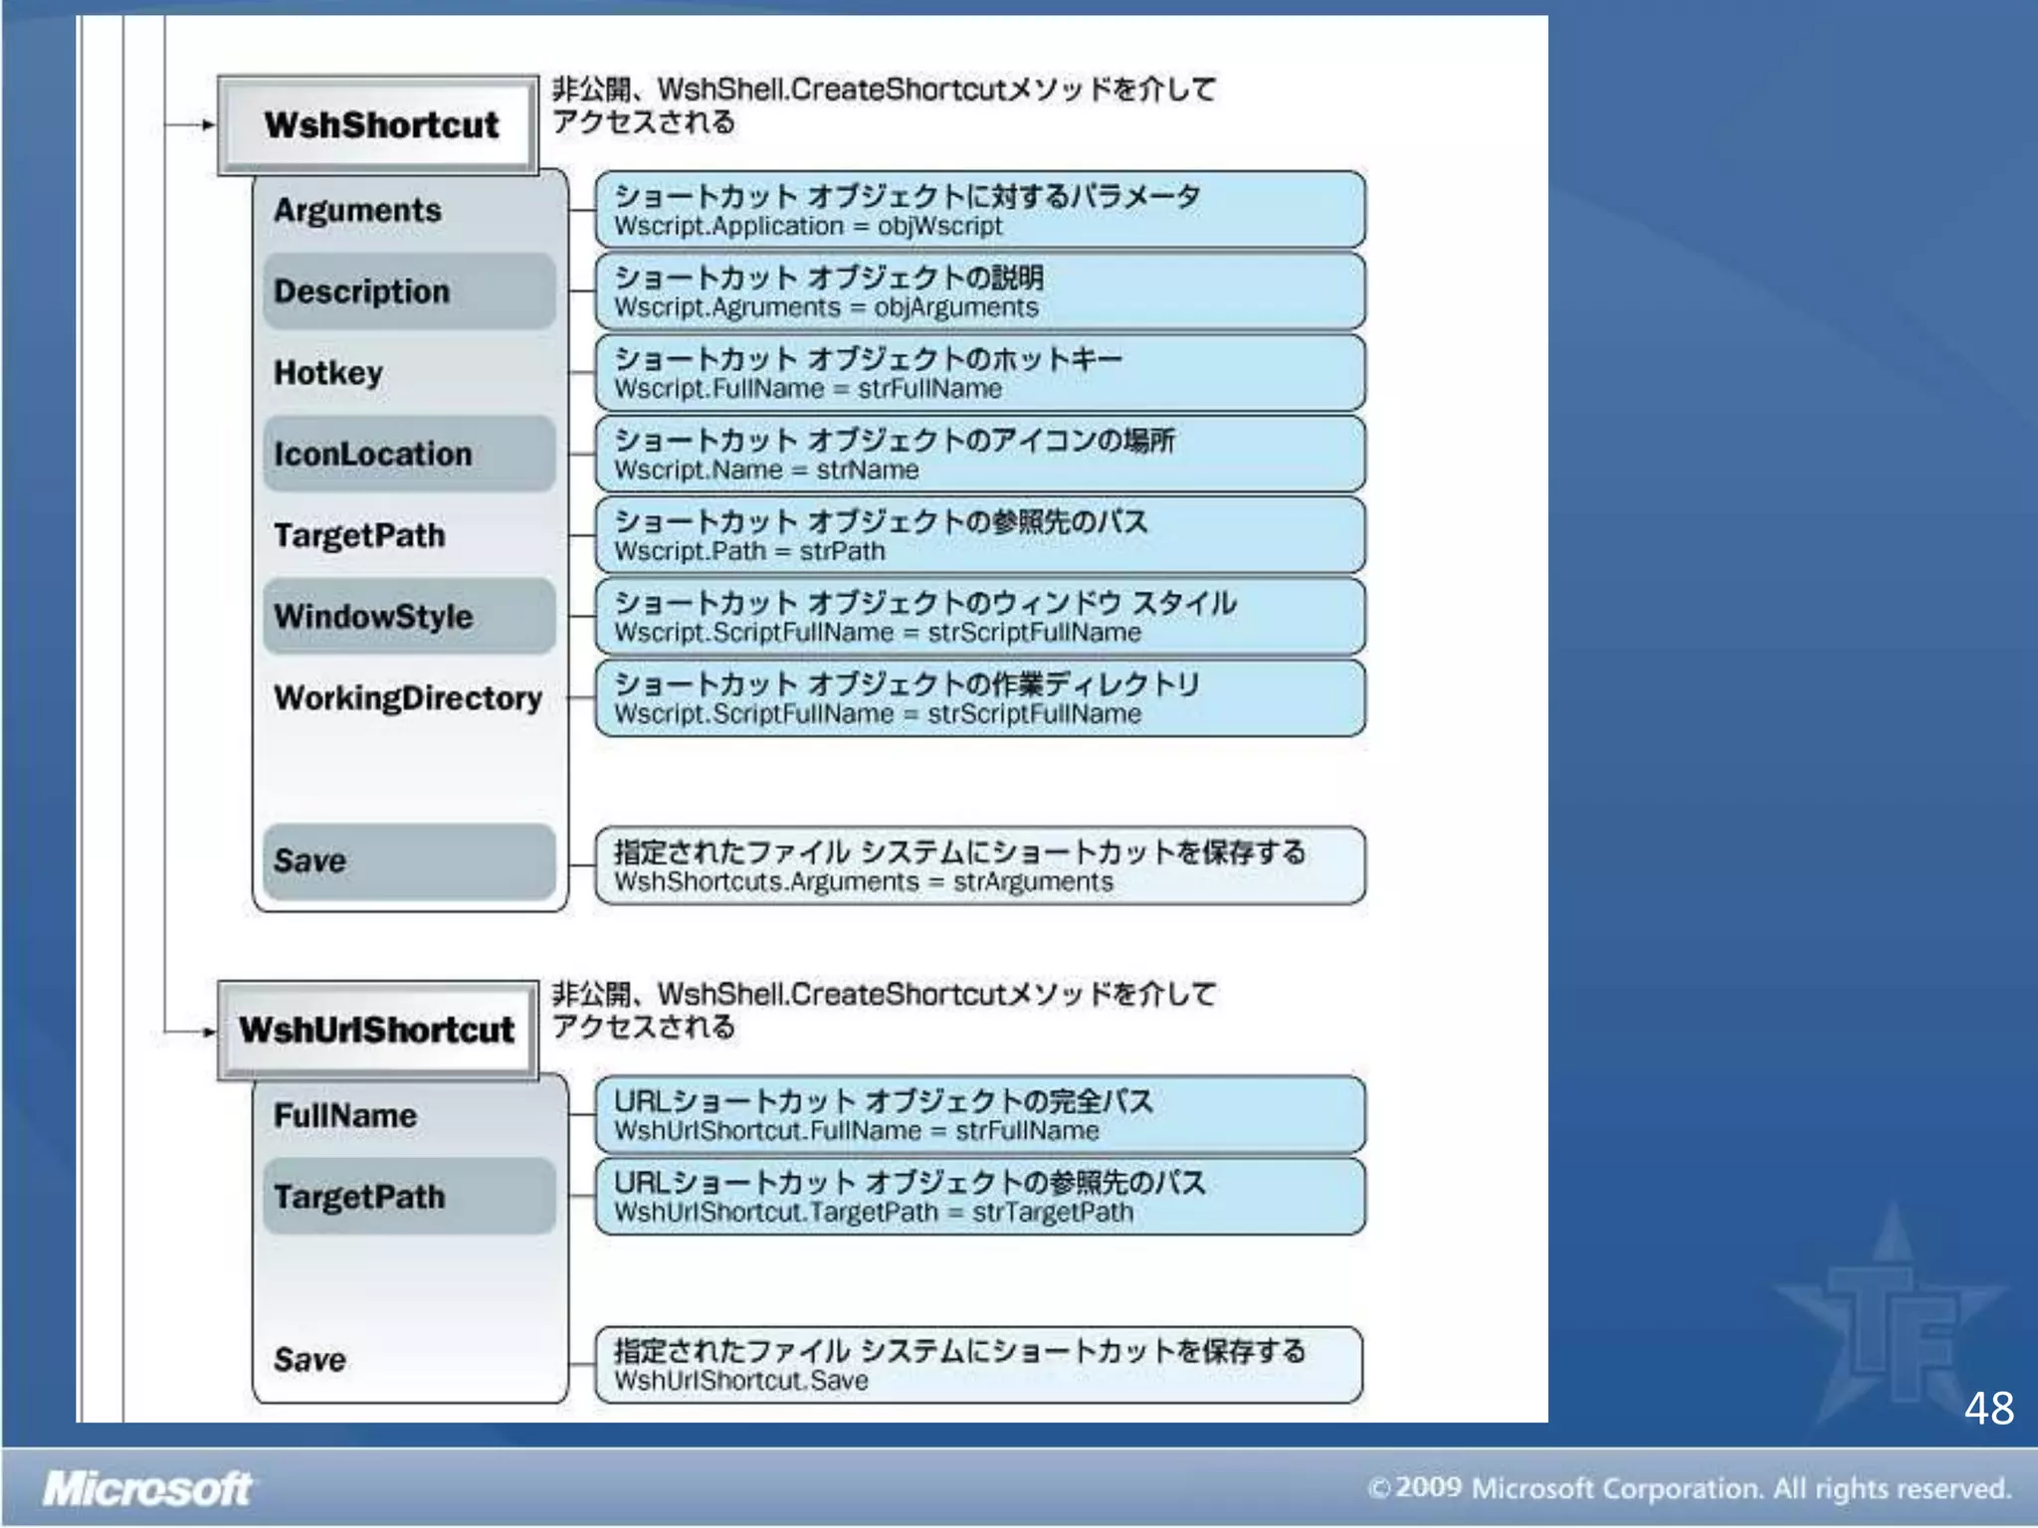Click the Save method under WshUrlShortcut
This screenshot has width=2038, height=1528.
point(310,1360)
